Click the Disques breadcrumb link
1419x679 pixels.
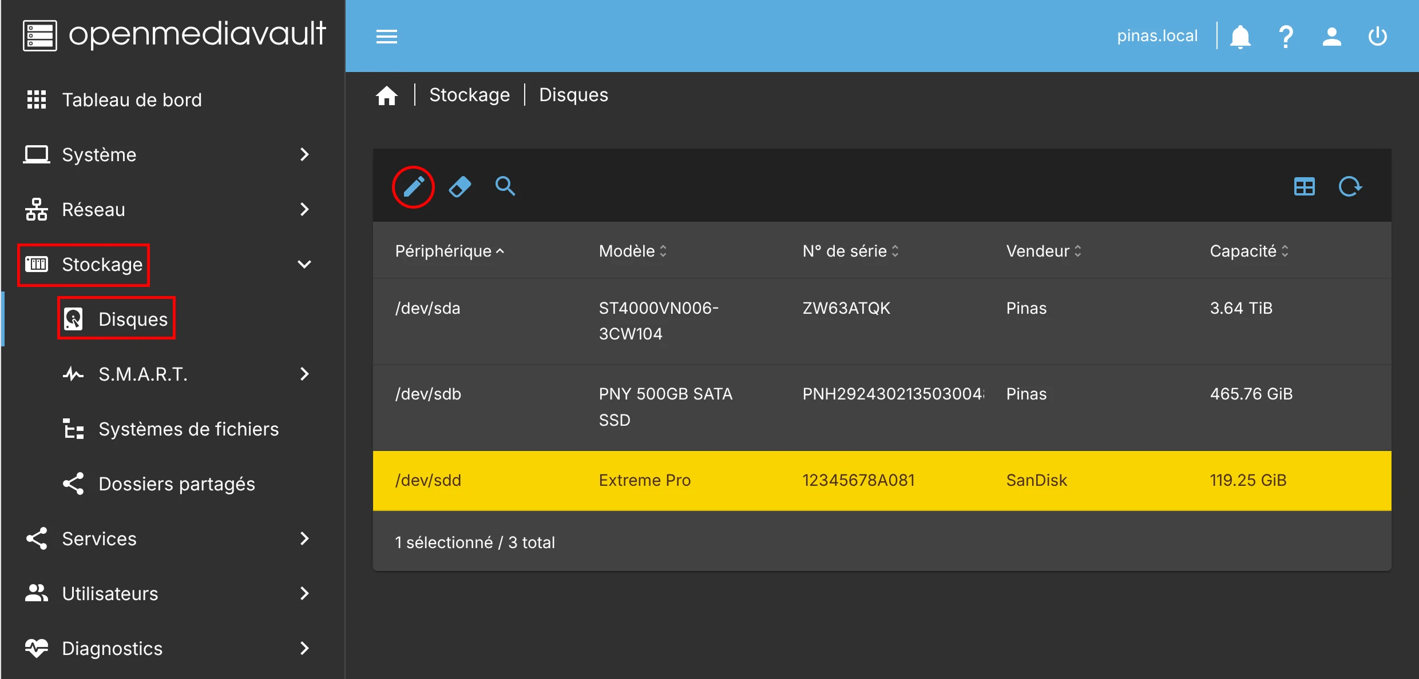pyautogui.click(x=573, y=95)
